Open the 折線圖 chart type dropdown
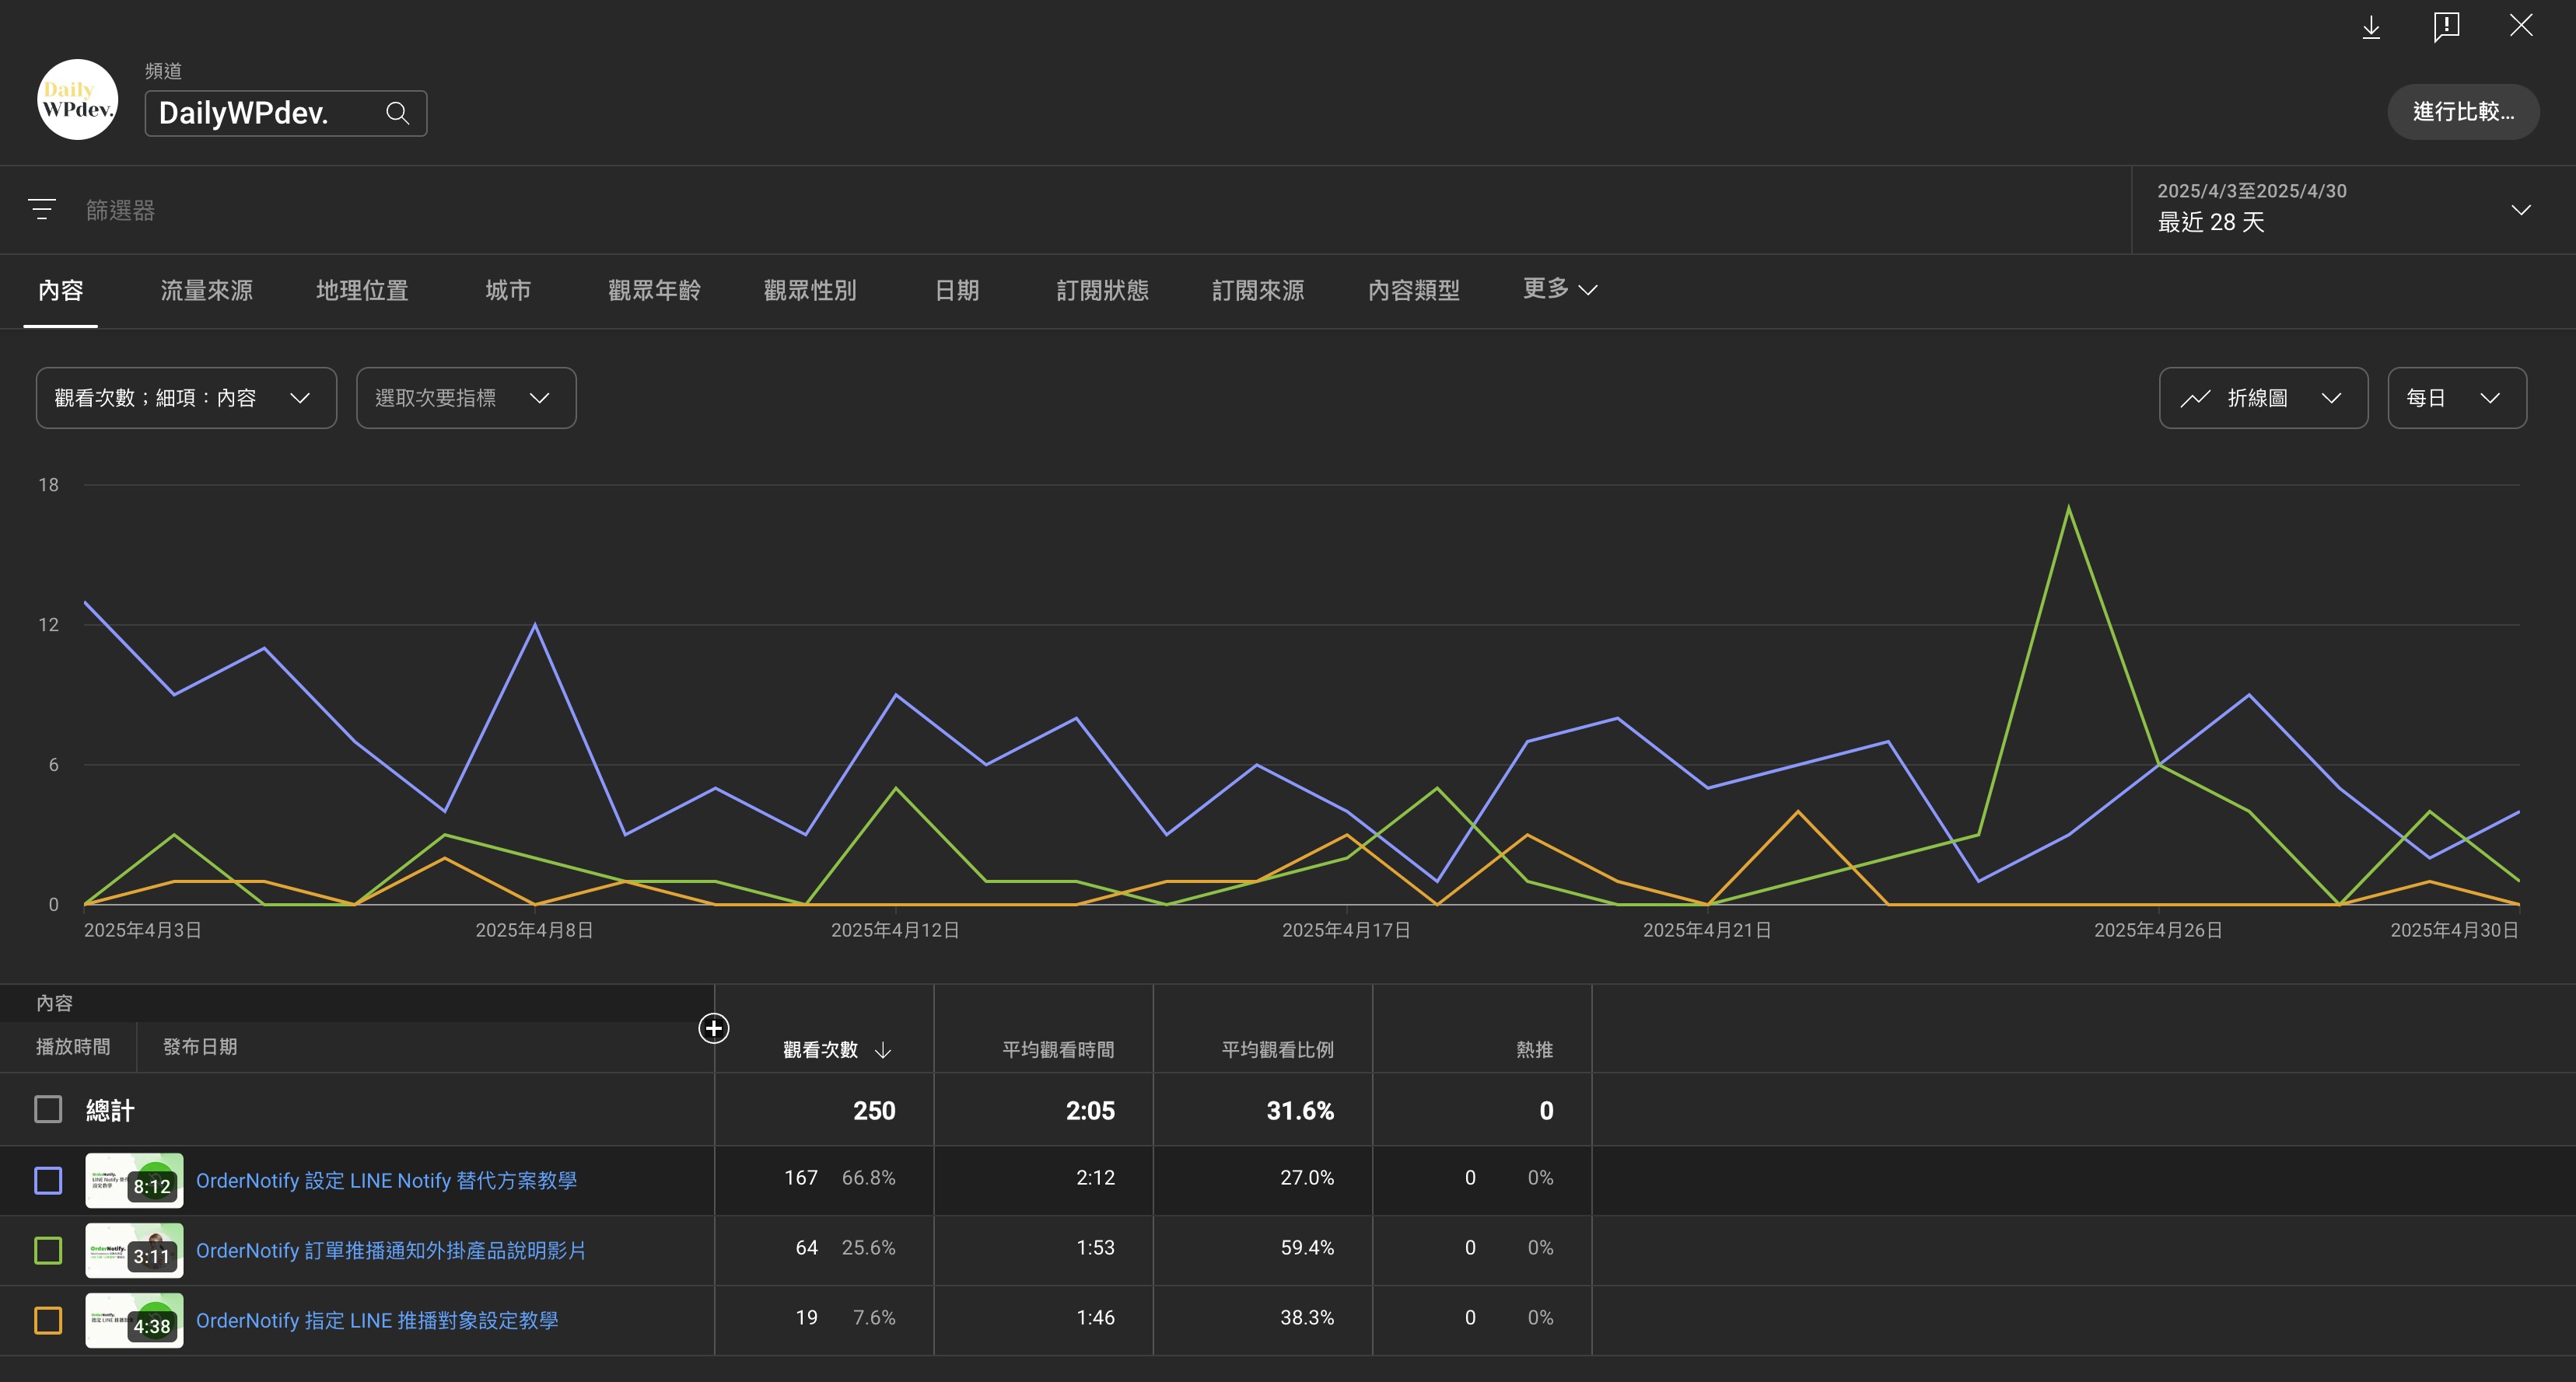Image resolution: width=2576 pixels, height=1382 pixels. tap(2263, 398)
